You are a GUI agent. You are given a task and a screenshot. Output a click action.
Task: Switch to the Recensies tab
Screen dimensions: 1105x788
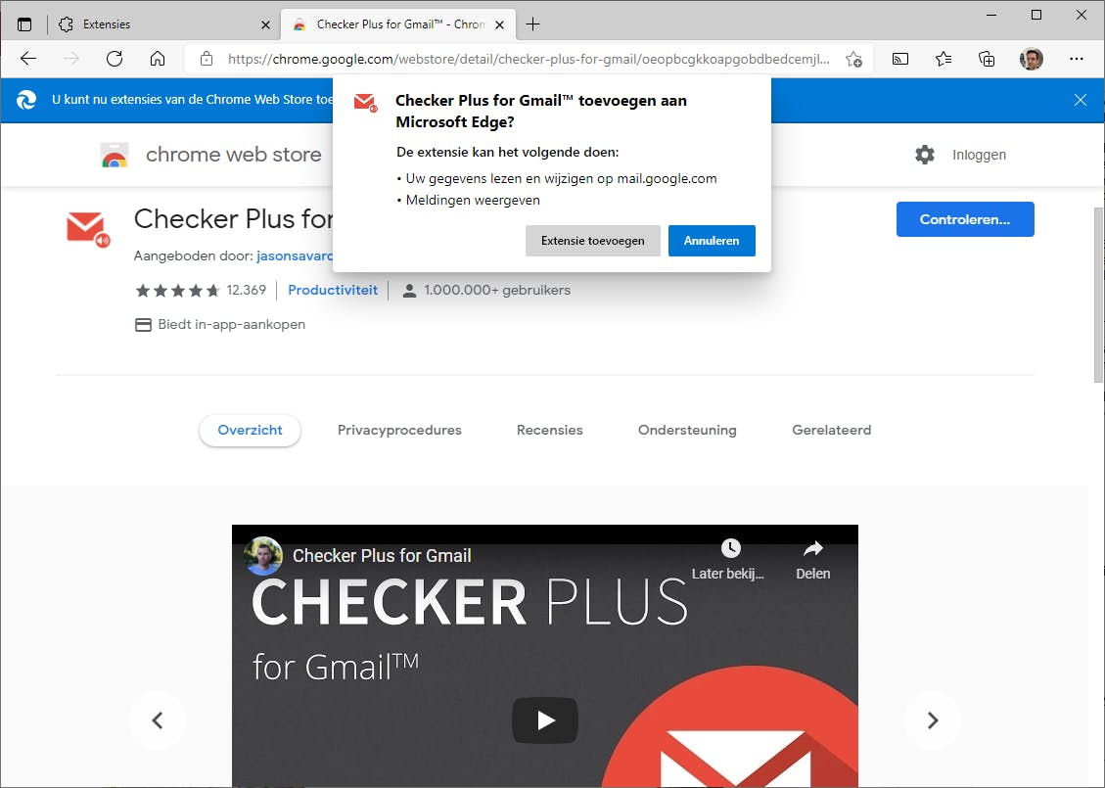point(550,431)
